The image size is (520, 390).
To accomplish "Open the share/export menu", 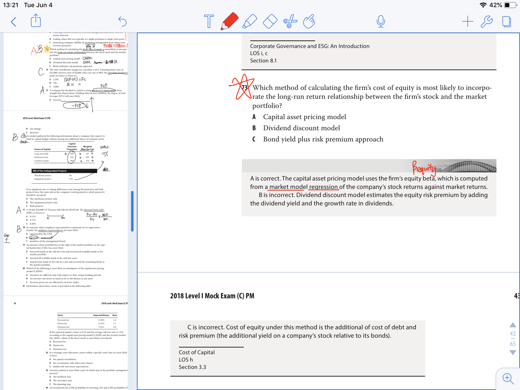I will (36, 21).
